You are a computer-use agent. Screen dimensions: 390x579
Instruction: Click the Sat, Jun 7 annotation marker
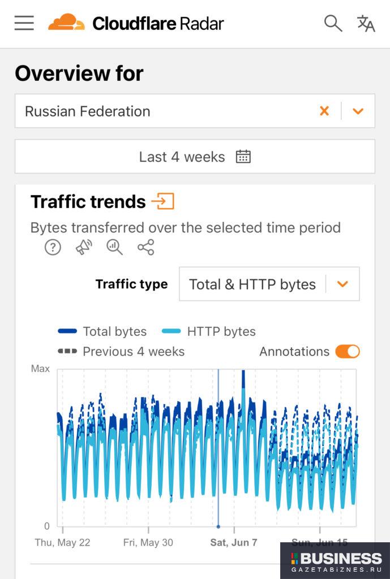[x=218, y=526]
